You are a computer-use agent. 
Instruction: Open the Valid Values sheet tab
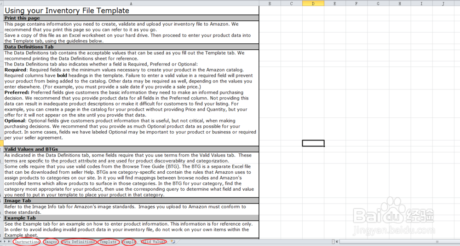[x=153, y=242]
